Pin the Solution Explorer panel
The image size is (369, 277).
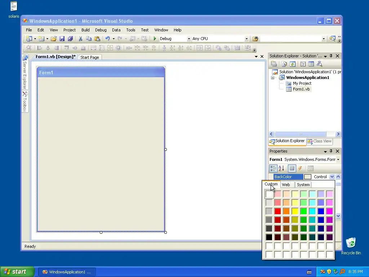pyautogui.click(x=331, y=56)
